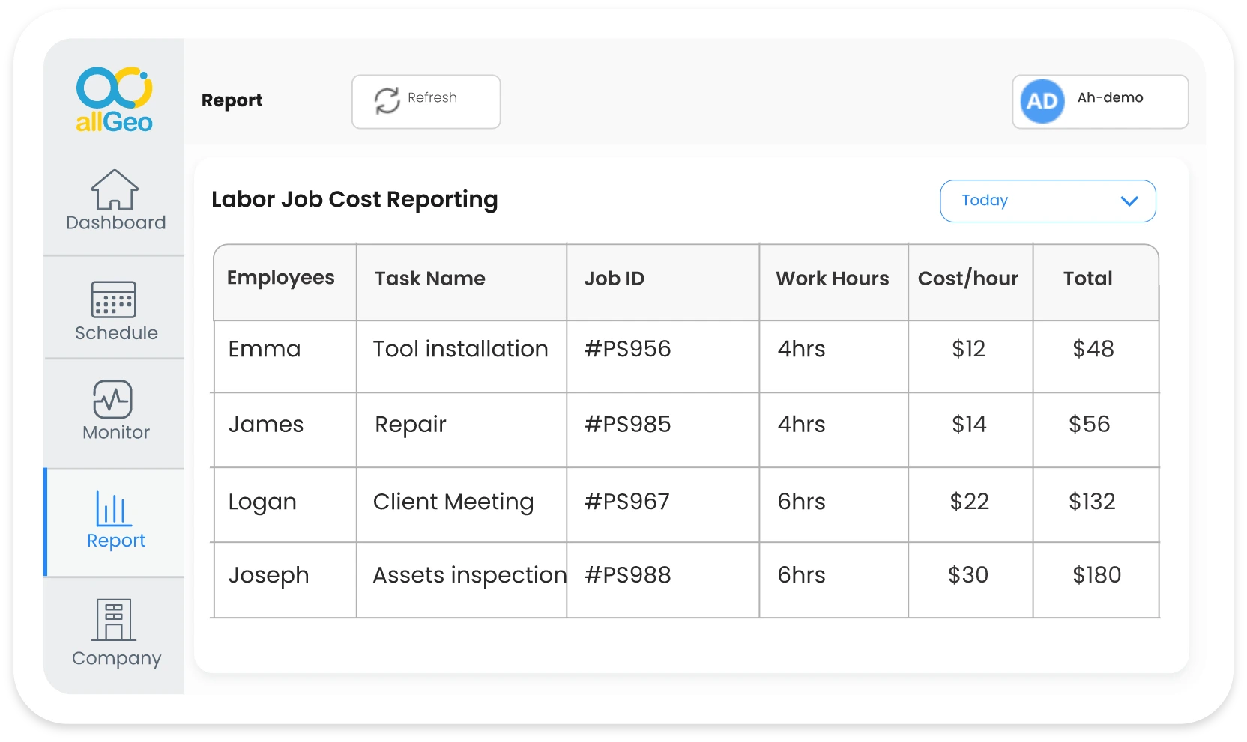This screenshot has width=1247, height=742.
Task: Open the Today date range dropdown
Action: tap(1047, 201)
